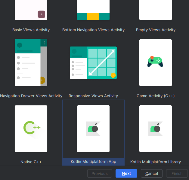189x180 pixels.
Task: Choose the Responsive Views Activity preview
Action: pos(93,63)
